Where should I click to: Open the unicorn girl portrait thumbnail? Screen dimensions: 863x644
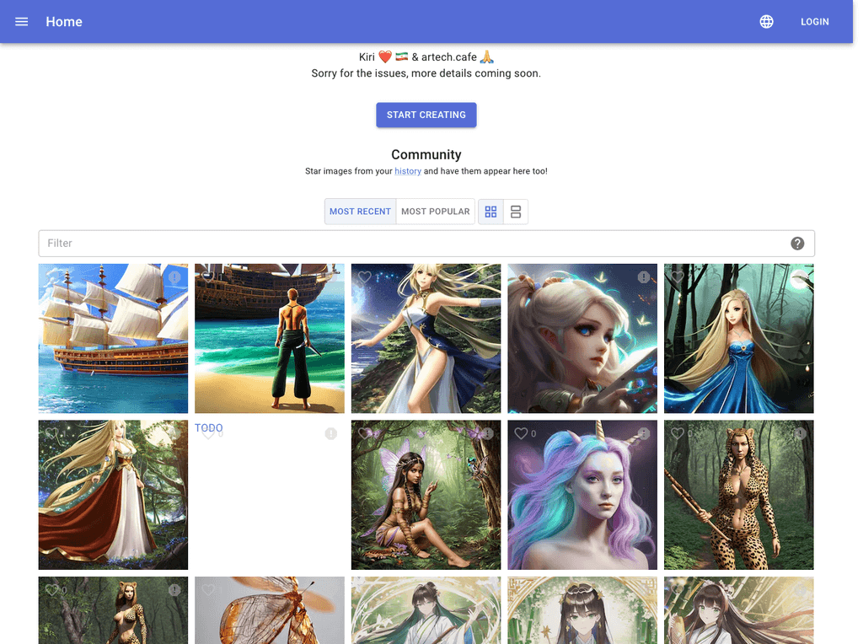582,495
